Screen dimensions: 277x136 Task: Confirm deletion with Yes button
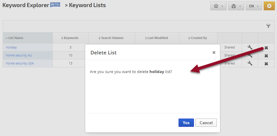pos(186,123)
